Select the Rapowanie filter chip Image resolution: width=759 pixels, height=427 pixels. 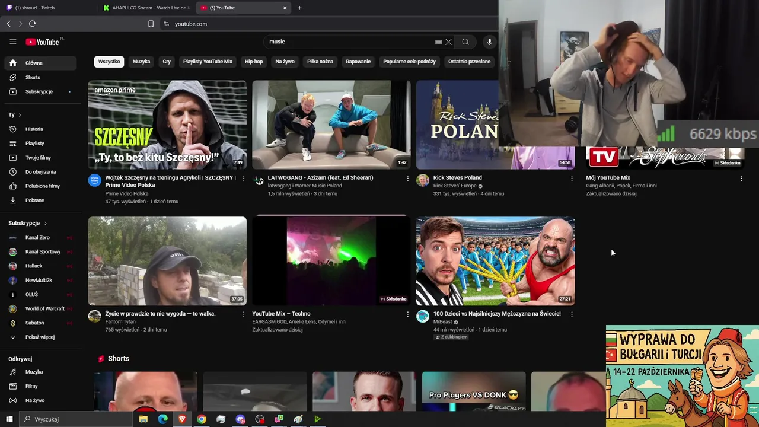[x=358, y=62]
